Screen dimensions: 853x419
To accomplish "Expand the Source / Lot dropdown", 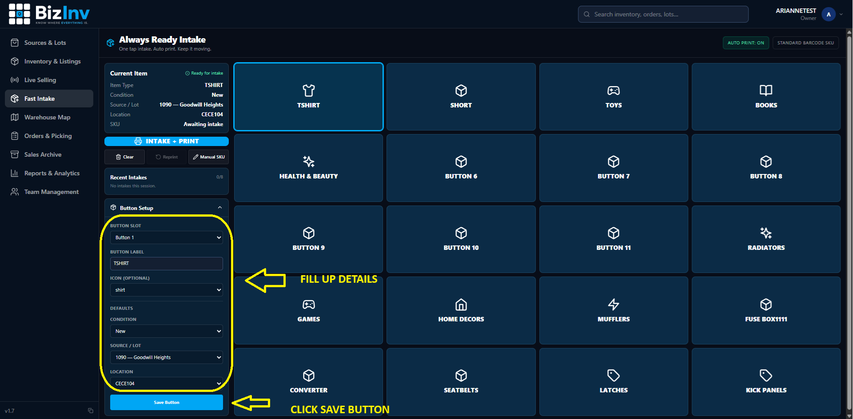I will 167,357.
